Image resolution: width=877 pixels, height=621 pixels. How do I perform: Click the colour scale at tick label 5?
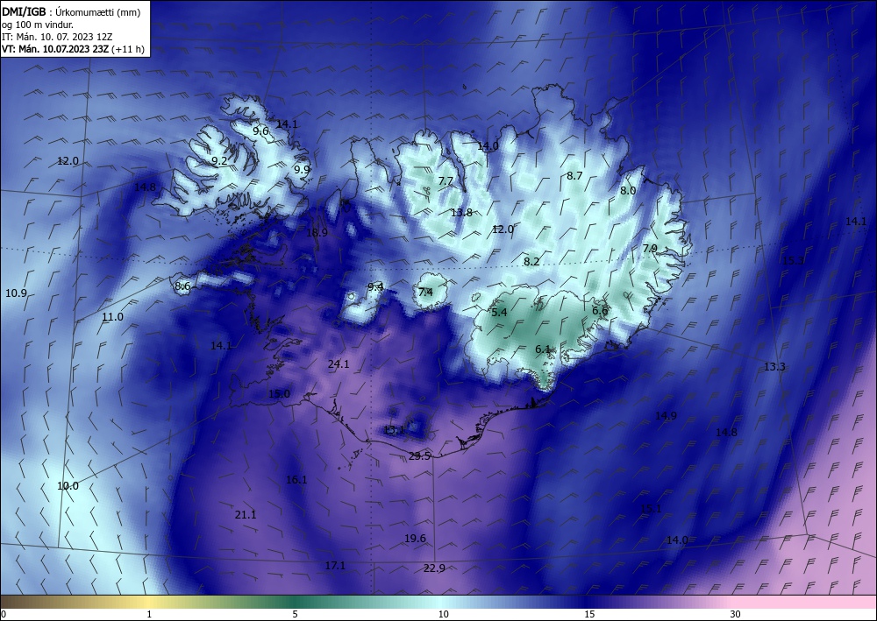(x=295, y=614)
